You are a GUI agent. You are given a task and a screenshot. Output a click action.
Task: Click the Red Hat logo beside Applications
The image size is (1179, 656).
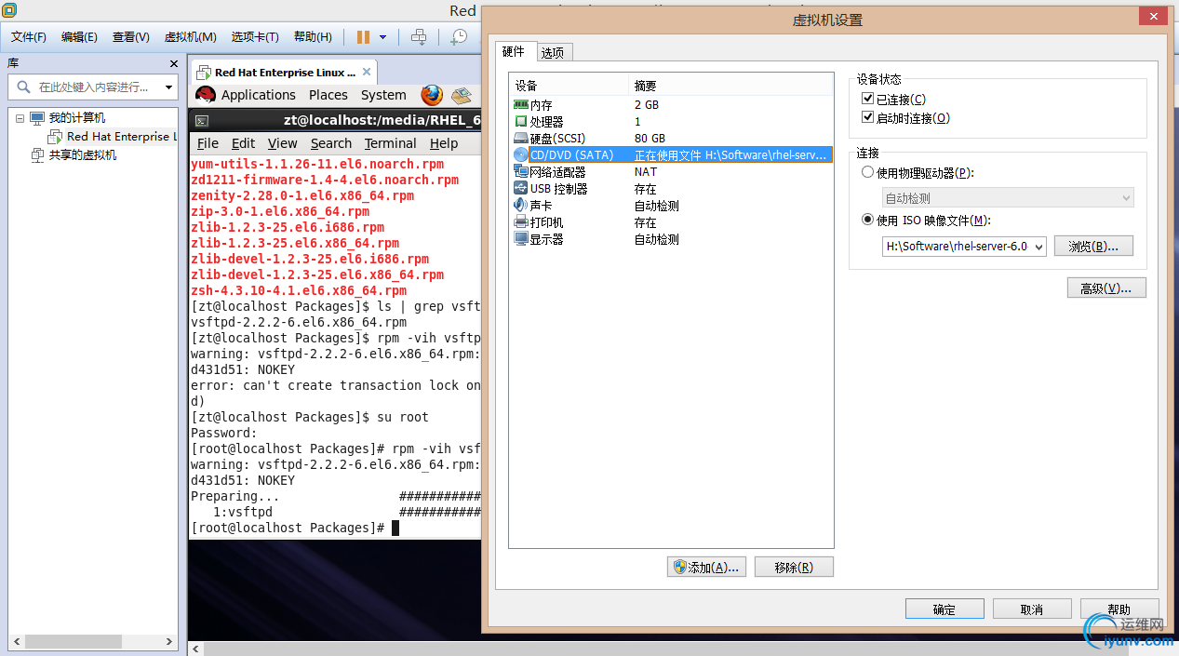click(206, 95)
